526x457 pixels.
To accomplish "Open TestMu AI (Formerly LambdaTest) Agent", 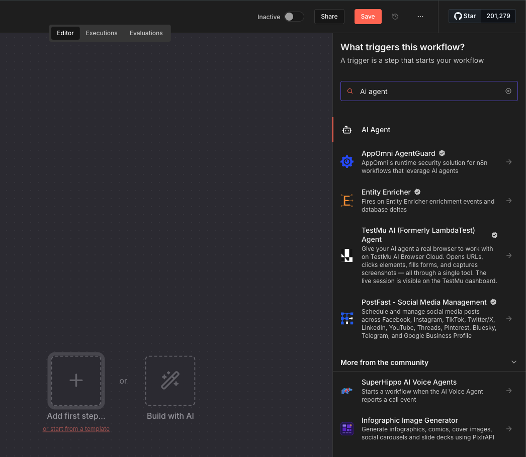I will (x=429, y=255).
